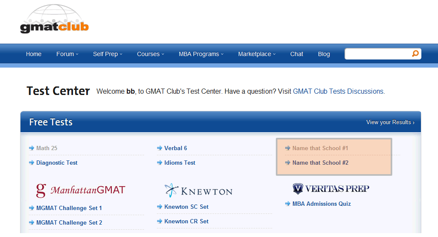Expand the Courses dropdown menu

point(151,54)
